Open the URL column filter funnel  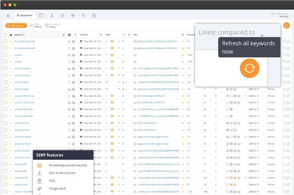click(x=183, y=35)
